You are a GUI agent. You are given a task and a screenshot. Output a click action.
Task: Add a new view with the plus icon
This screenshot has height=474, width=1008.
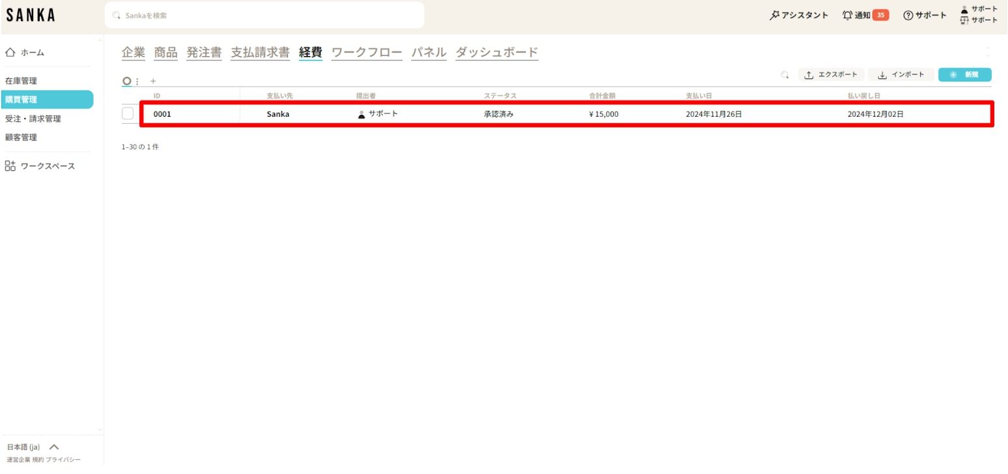(x=153, y=81)
